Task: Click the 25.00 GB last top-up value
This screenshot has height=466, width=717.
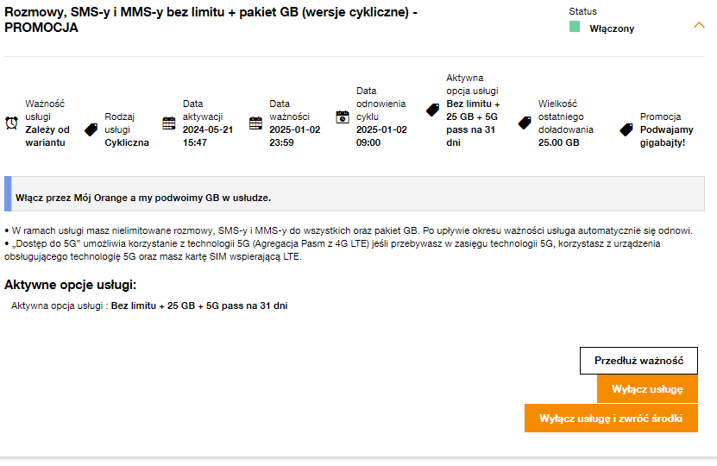Action: [x=558, y=142]
